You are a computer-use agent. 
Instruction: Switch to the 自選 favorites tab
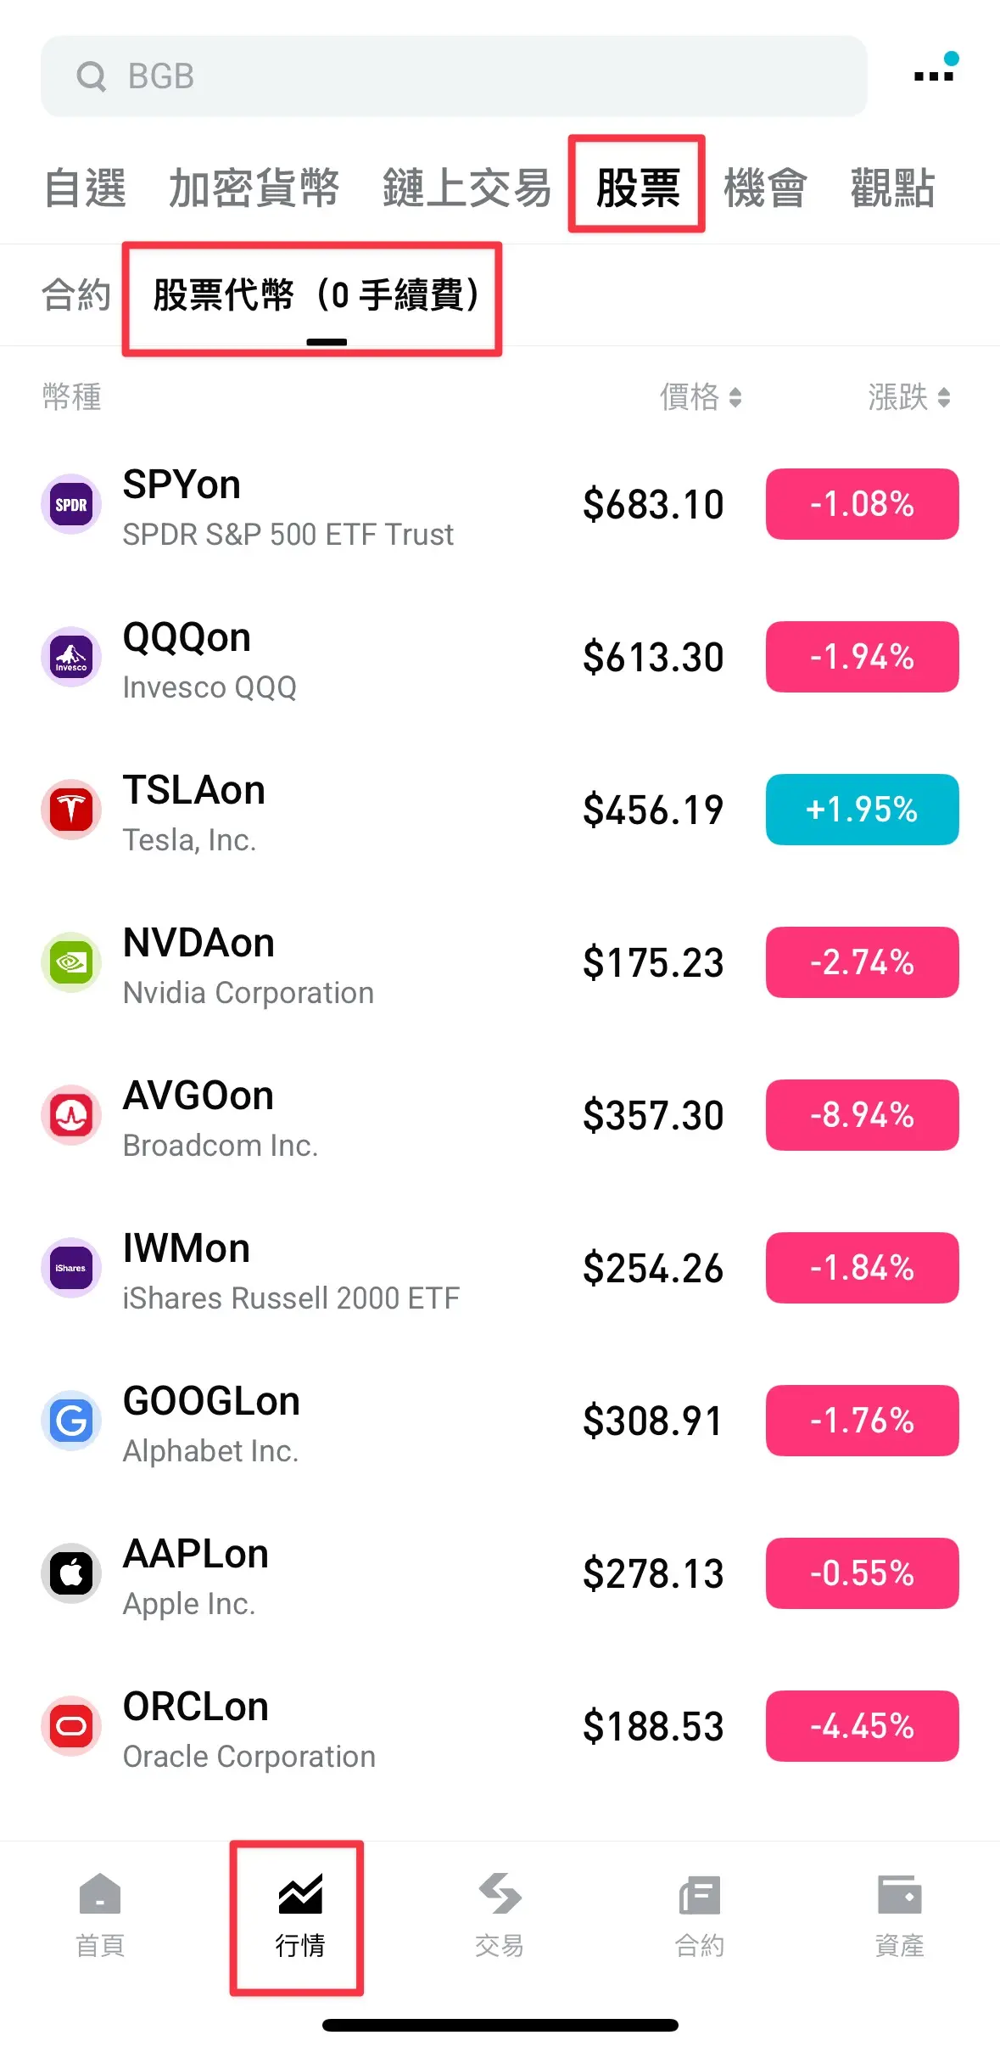pyautogui.click(x=85, y=188)
